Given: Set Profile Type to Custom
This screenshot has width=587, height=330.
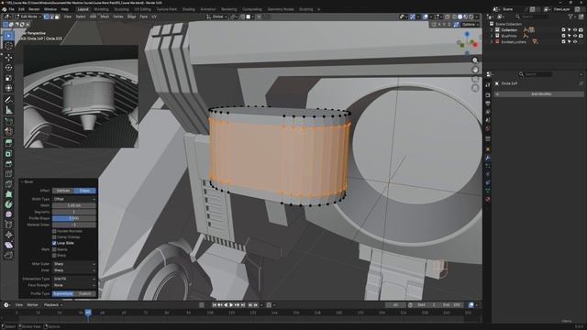Looking at the screenshot, I should coord(85,294).
